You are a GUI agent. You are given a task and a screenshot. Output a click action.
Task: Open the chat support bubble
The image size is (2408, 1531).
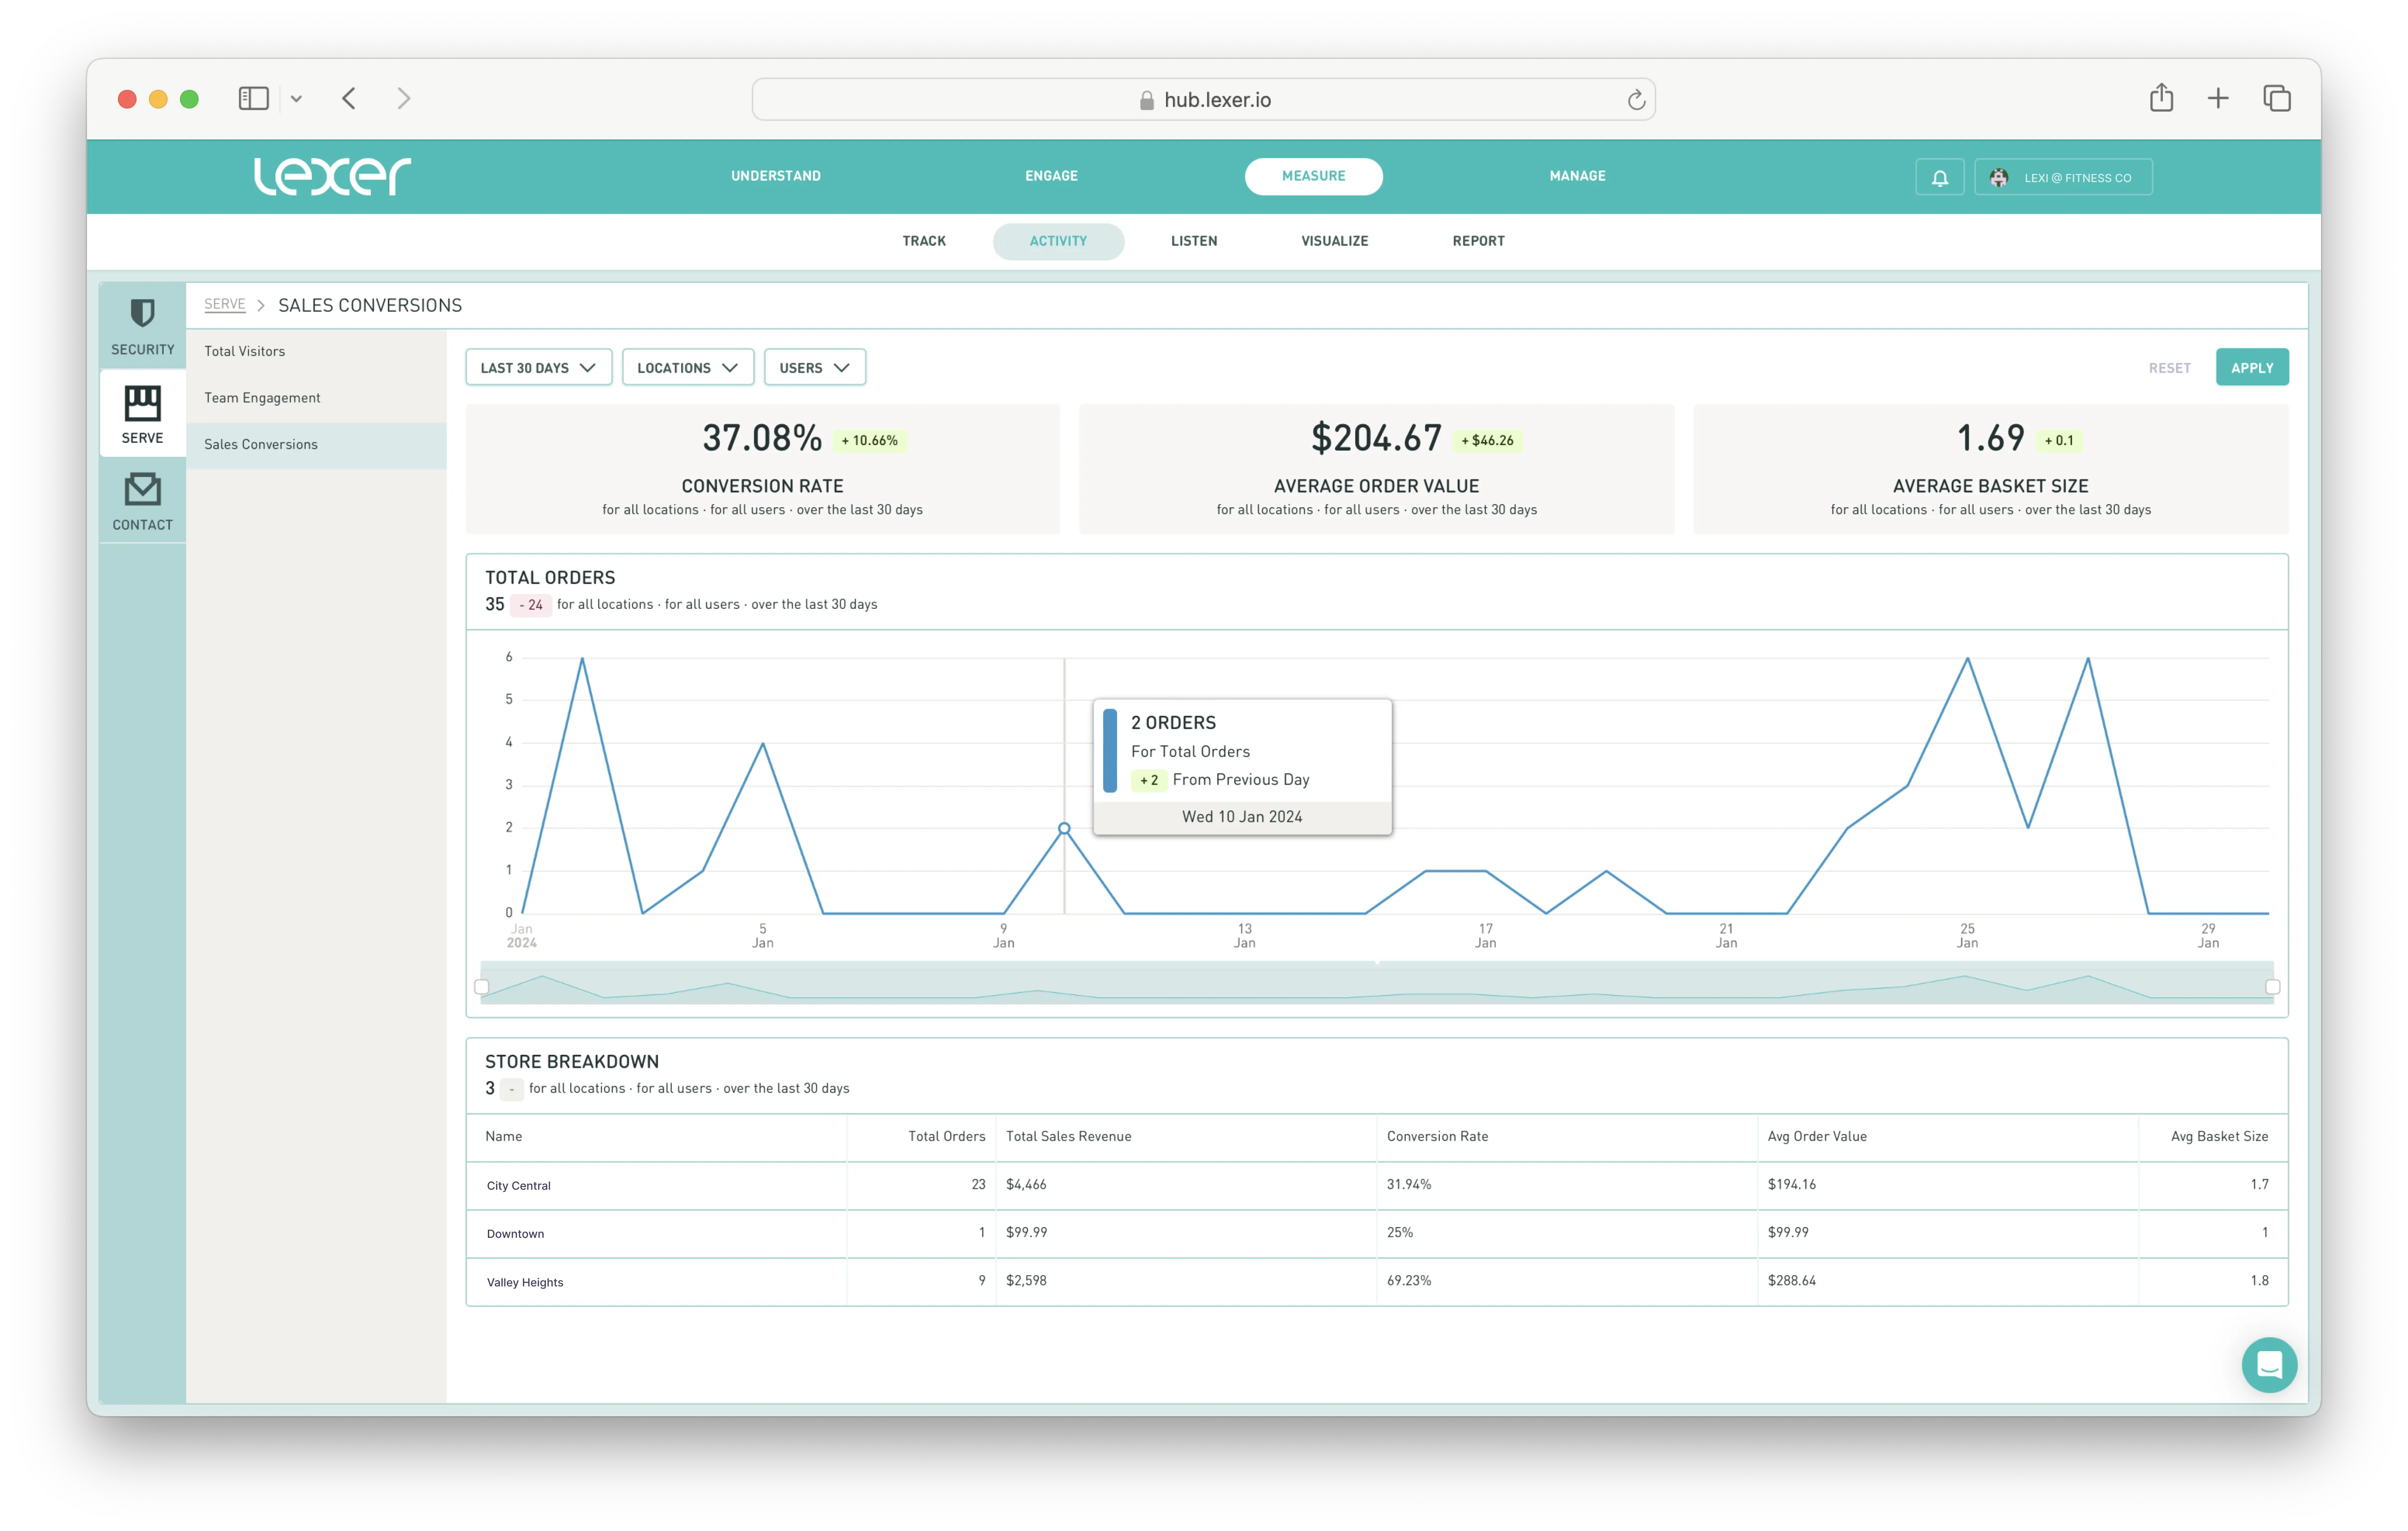[2268, 1364]
